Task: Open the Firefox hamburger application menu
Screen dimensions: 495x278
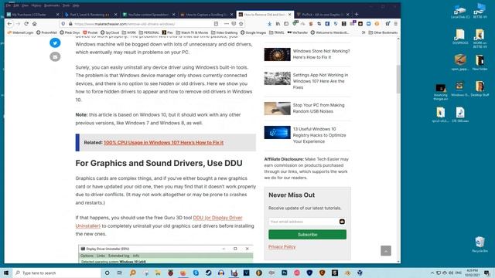Action: pos(395,24)
